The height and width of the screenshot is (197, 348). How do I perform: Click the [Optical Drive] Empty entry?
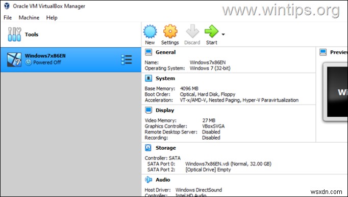(x=208, y=170)
